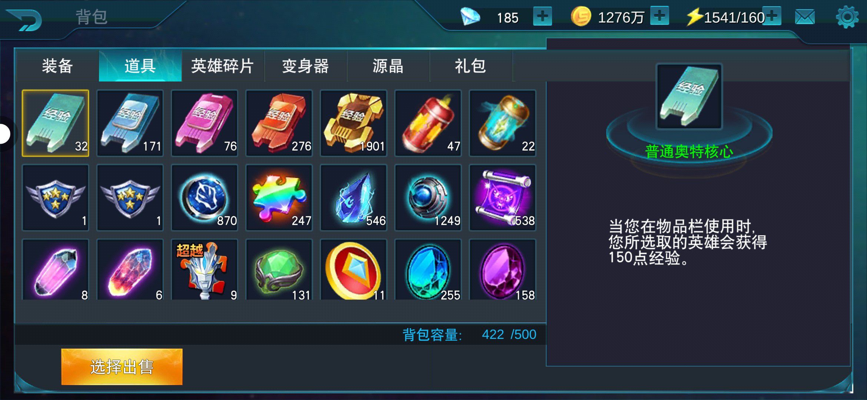
Task: Pick the green gem item with 131
Action: (x=279, y=270)
